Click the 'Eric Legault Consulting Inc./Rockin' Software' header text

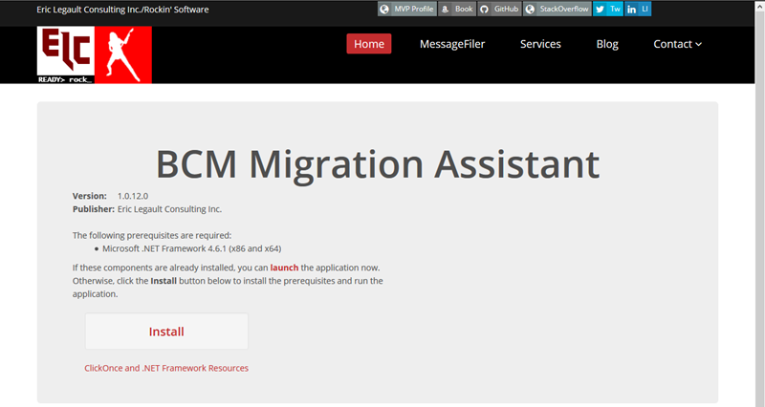coord(122,10)
